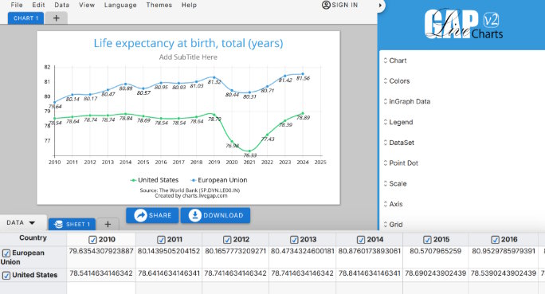Screen dimensions: 545x294
Task: Click the United States legend entry
Action: pyautogui.click(x=155, y=180)
